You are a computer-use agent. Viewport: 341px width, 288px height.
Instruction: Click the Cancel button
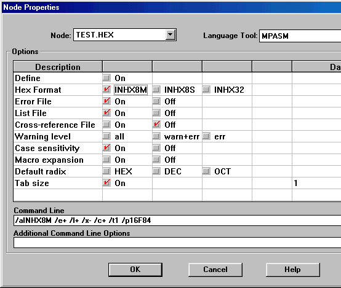pyautogui.click(x=215, y=270)
